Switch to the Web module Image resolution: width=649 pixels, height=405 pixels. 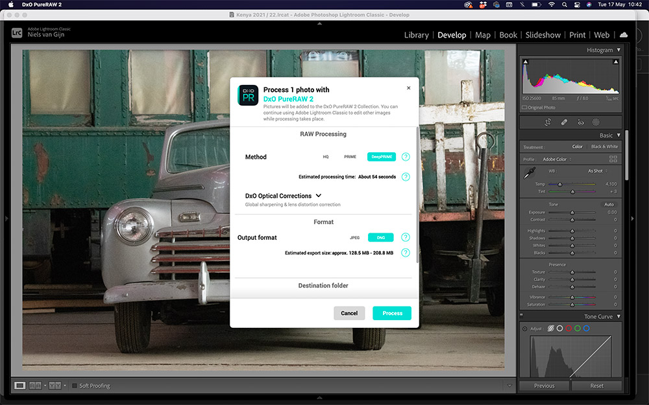[602, 35]
